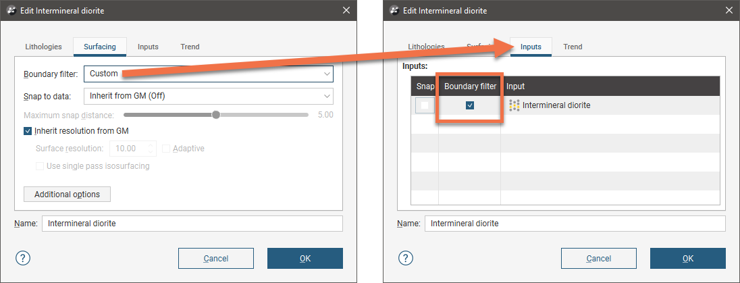Open the Inputs tab in left dialog

click(x=148, y=47)
